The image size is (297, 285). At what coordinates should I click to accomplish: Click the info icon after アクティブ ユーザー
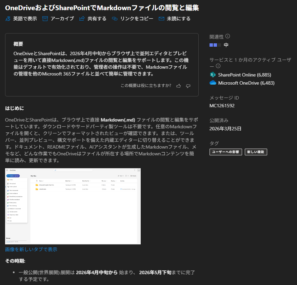point(218,66)
